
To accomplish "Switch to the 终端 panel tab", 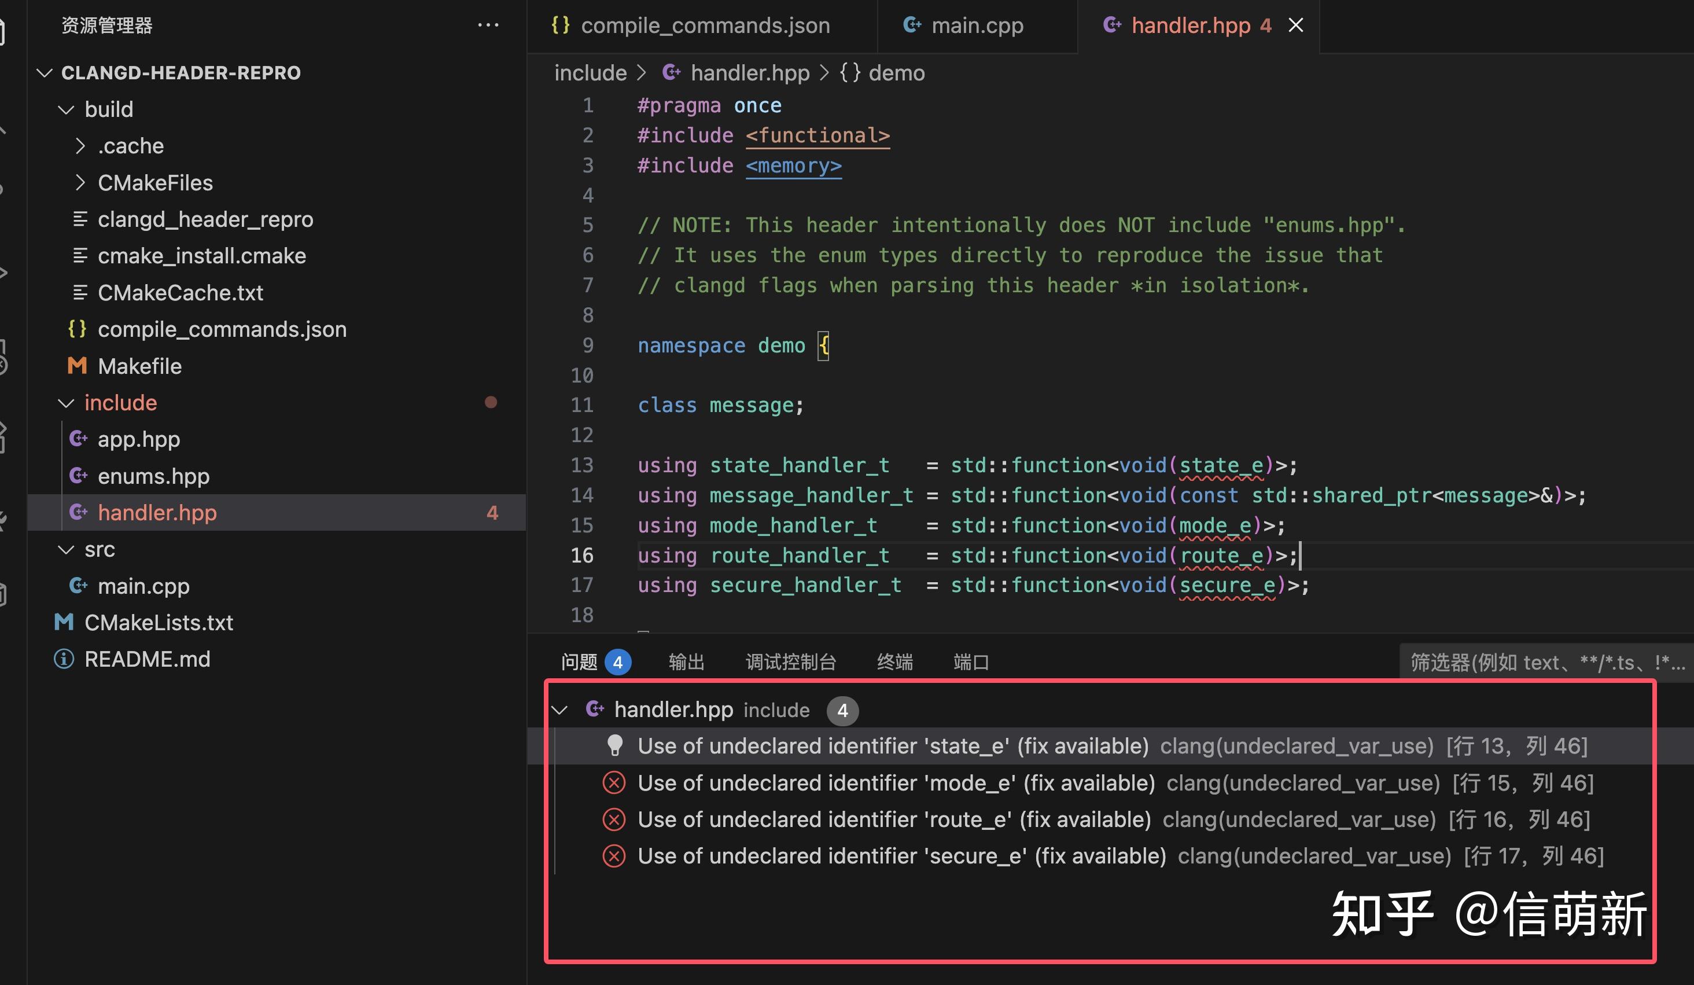I will (x=894, y=662).
